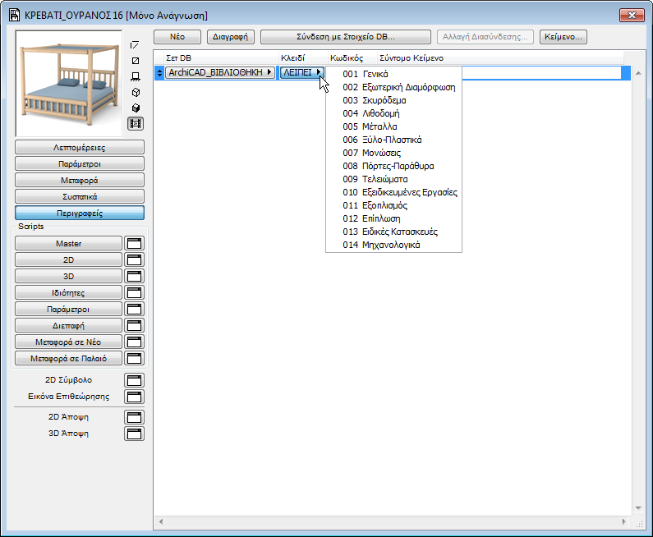Choose 010 Εξειδικευμένες Εργασίες entry
The width and height of the screenshot is (653, 537).
pyautogui.click(x=394, y=192)
